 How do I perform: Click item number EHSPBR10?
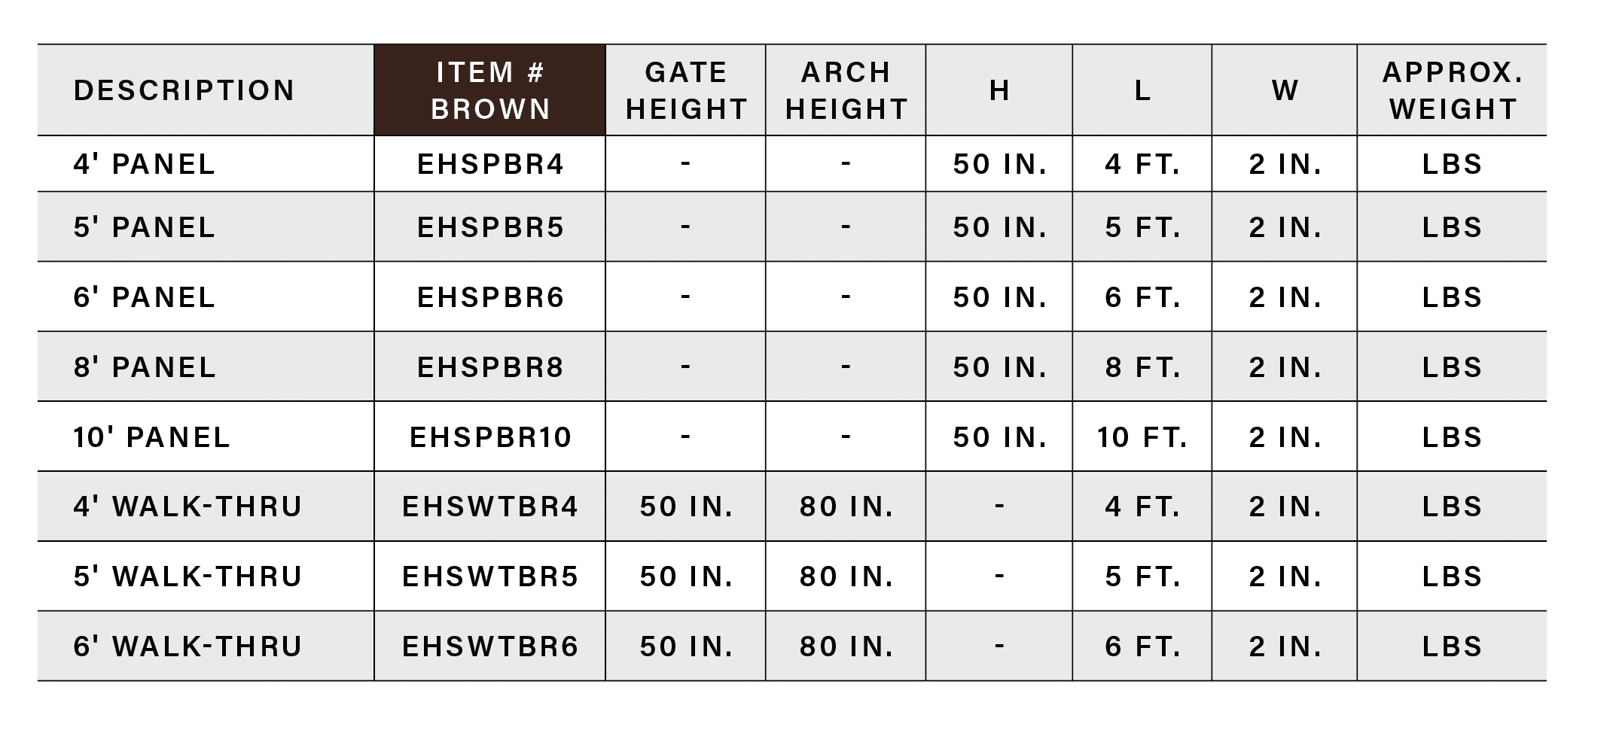coord(491,437)
